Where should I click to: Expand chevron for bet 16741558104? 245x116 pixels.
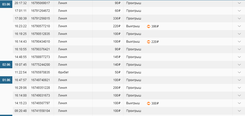(239, 111)
